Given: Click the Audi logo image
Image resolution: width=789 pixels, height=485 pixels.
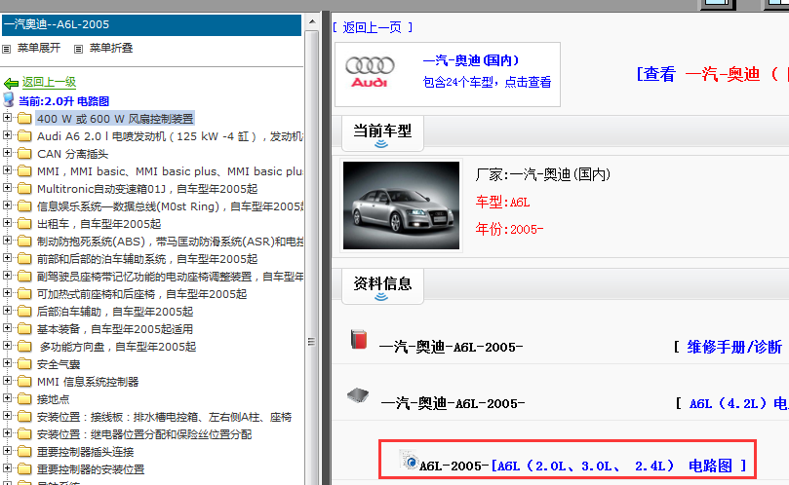Looking at the screenshot, I should pyautogui.click(x=370, y=72).
